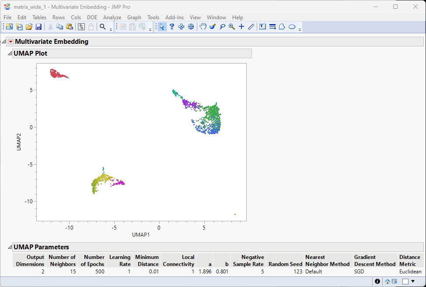Viewport: 426px width, 287px height.
Task: Open the Analyze menu
Action: point(112,18)
